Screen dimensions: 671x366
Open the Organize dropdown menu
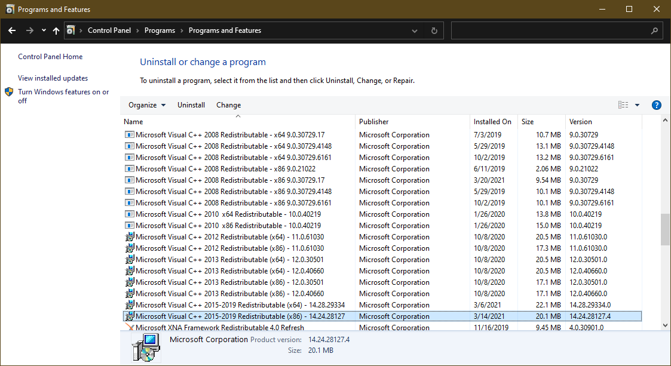pyautogui.click(x=147, y=104)
